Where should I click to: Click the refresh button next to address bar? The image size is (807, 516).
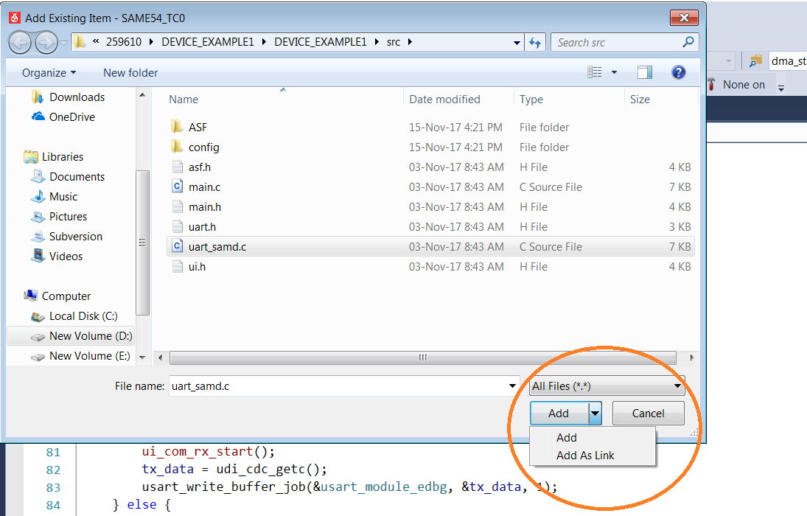coord(535,43)
